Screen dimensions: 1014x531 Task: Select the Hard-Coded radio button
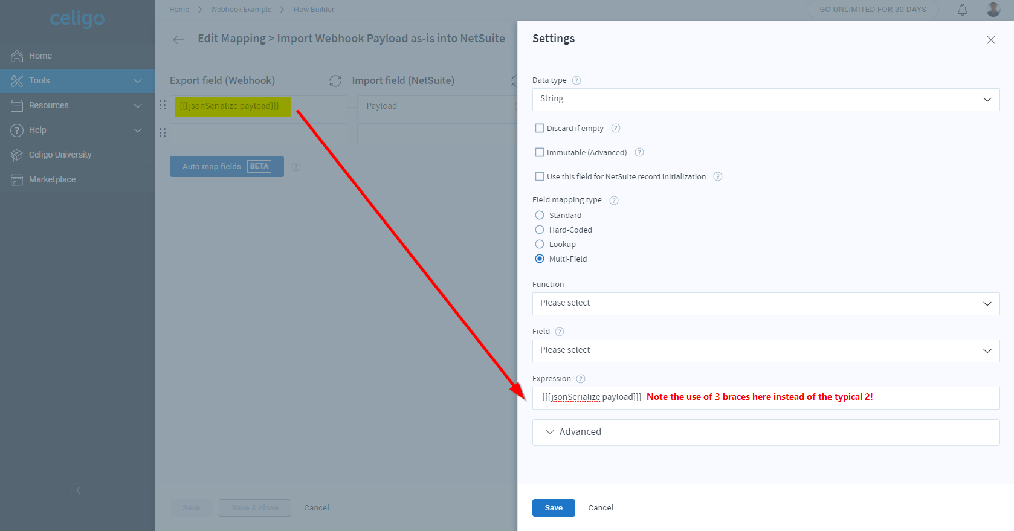540,230
